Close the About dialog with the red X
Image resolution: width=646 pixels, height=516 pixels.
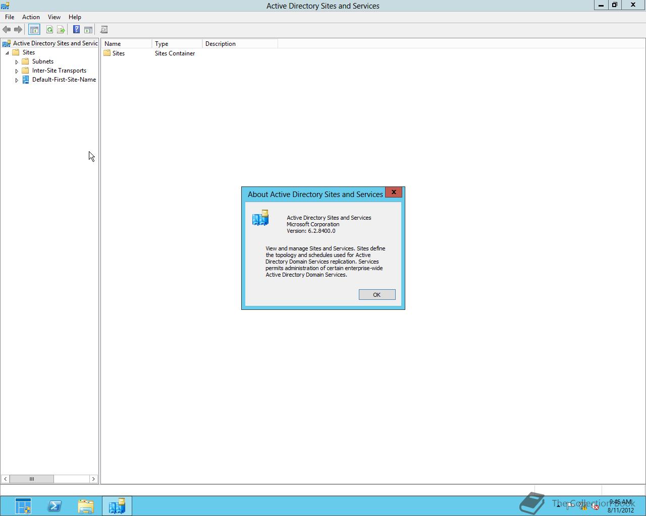[394, 192]
